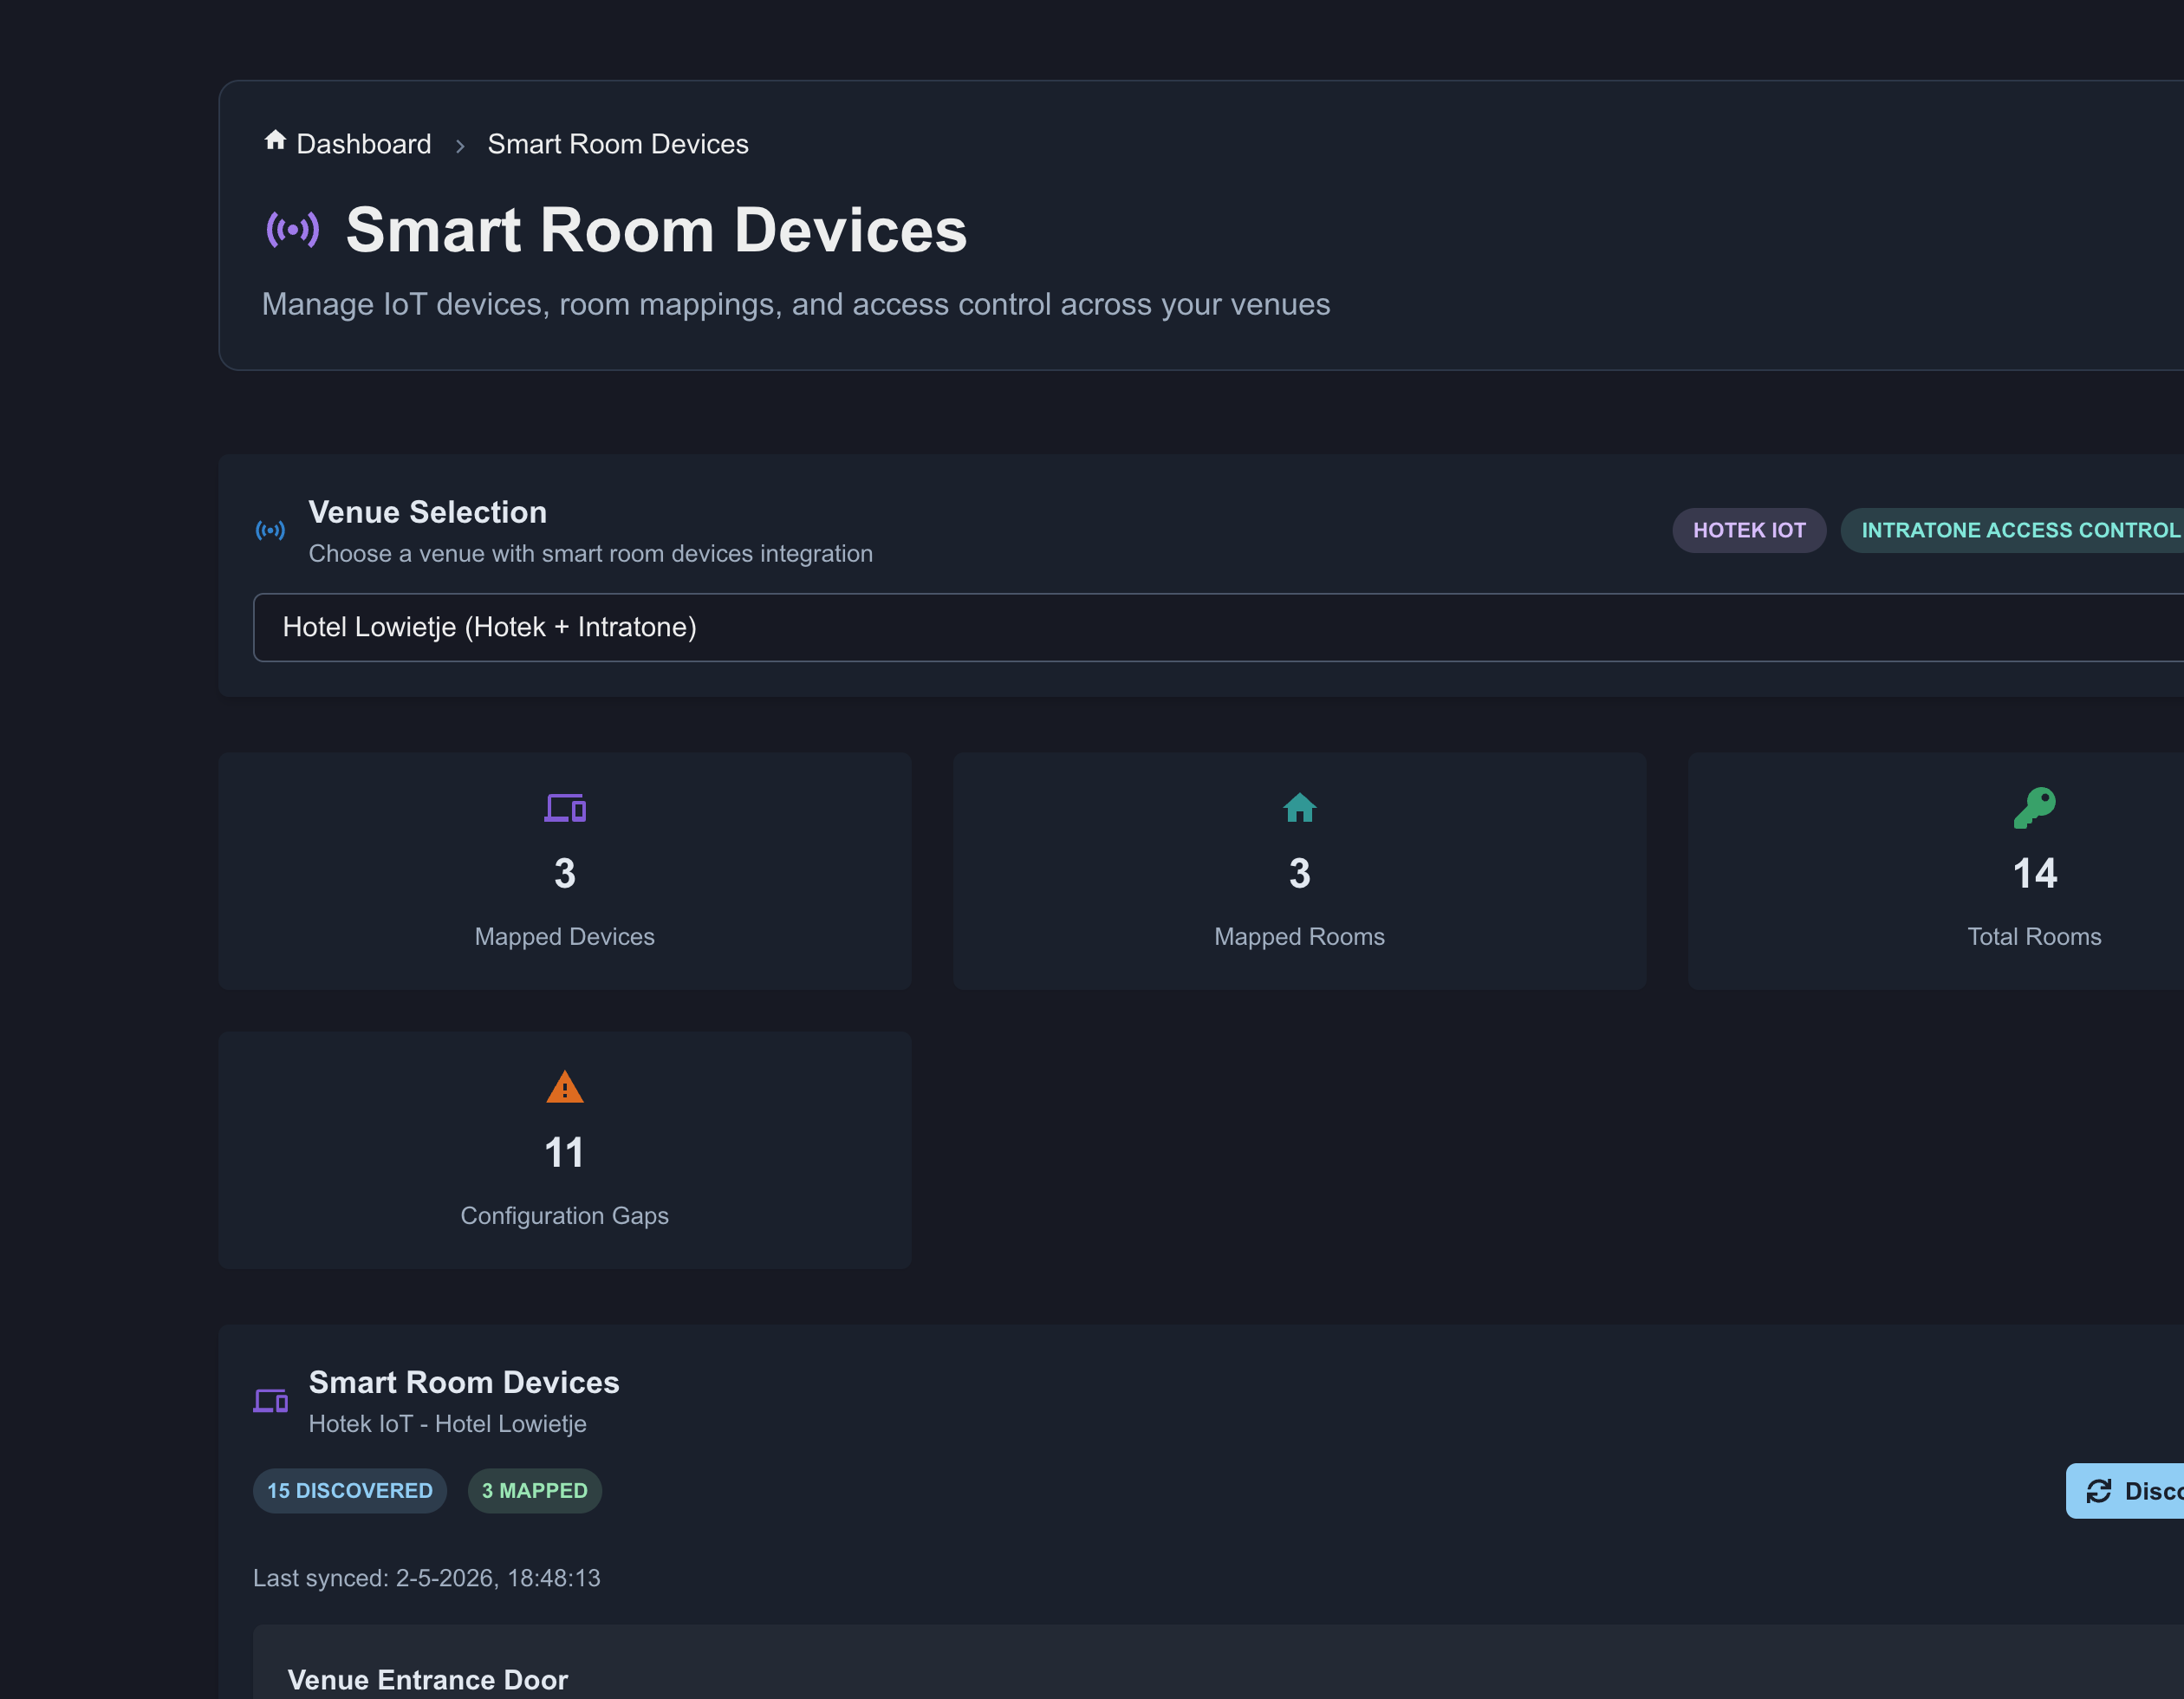Image resolution: width=2184 pixels, height=1699 pixels.
Task: Click the Venue Entrance Door heading
Action: pos(428,1679)
